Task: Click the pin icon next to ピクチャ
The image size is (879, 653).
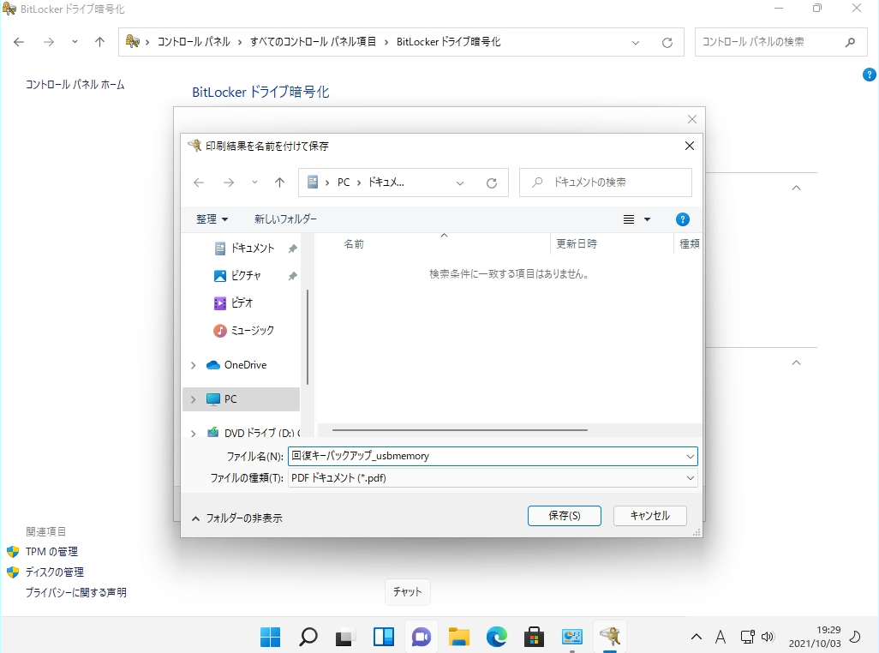Action: (x=293, y=276)
